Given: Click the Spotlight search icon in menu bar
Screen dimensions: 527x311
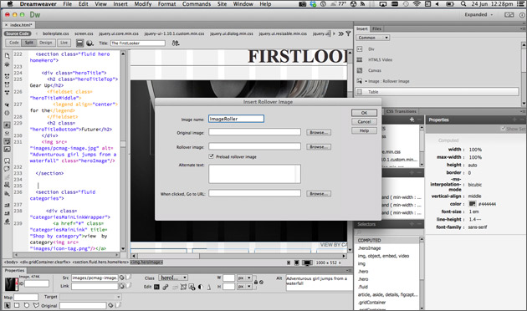Looking at the screenshot, I should click(x=463, y=4).
